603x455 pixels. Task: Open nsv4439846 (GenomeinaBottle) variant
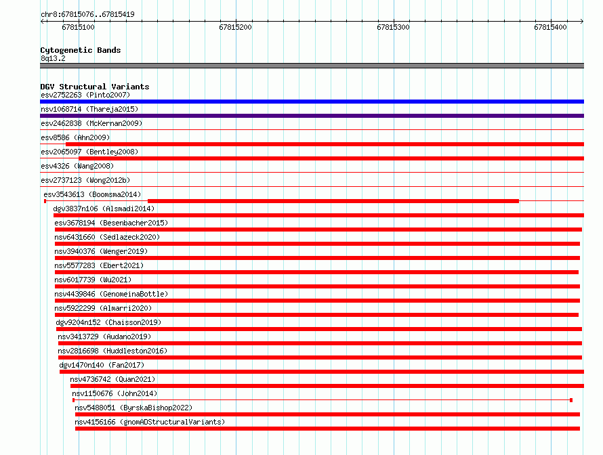[x=111, y=294]
